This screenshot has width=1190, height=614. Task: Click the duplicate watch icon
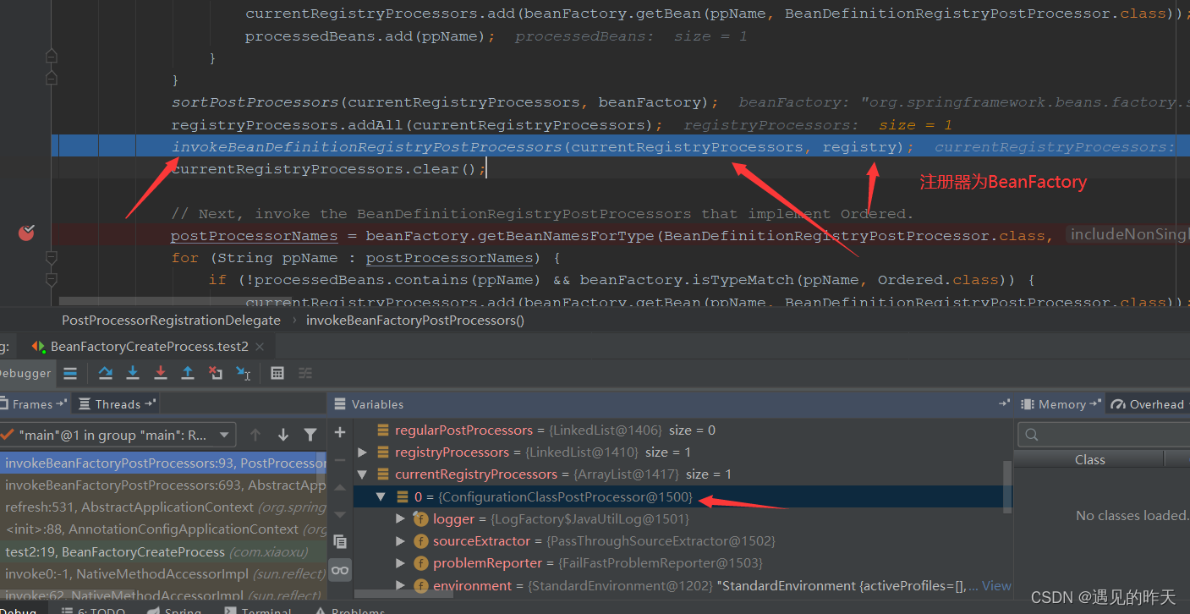click(x=340, y=541)
